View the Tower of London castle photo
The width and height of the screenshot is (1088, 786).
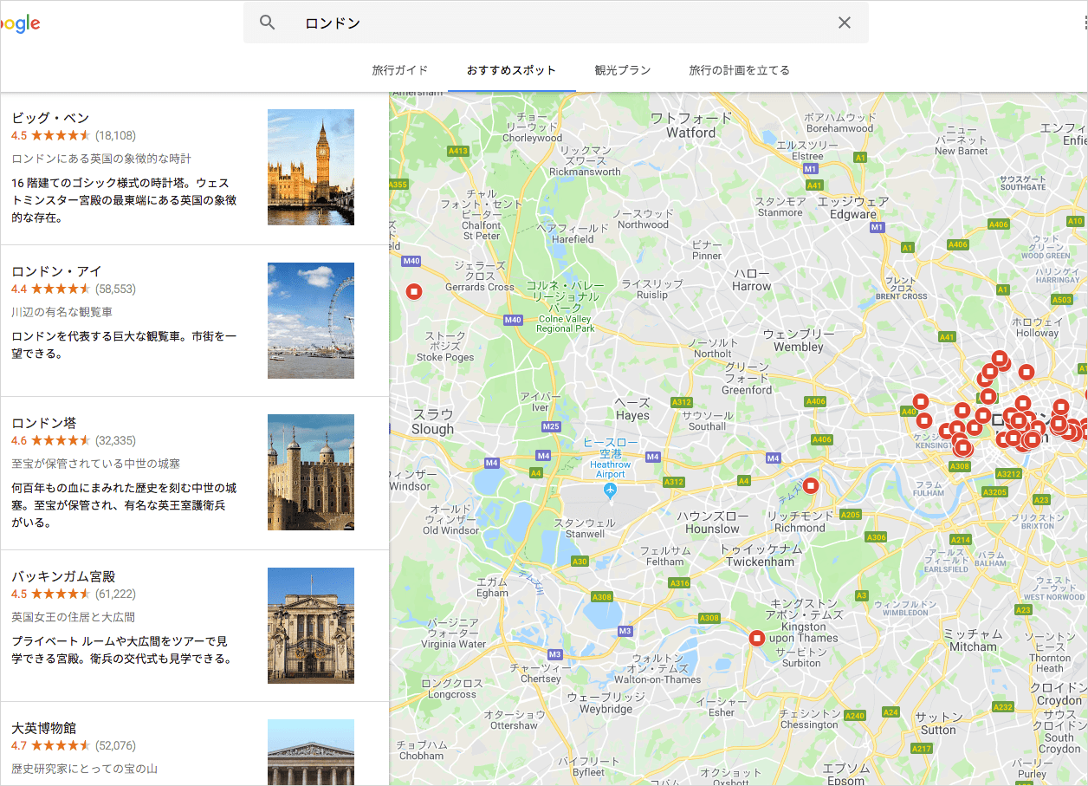coord(311,472)
